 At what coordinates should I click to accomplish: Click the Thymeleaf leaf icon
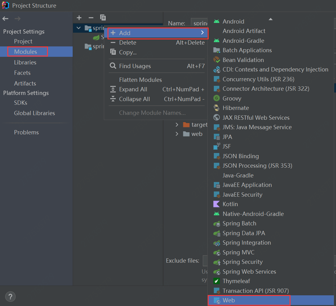click(x=217, y=281)
